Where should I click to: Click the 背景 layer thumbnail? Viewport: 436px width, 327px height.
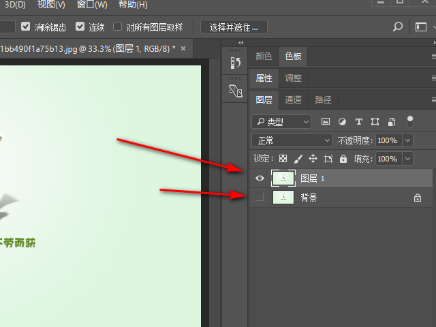[x=283, y=197]
